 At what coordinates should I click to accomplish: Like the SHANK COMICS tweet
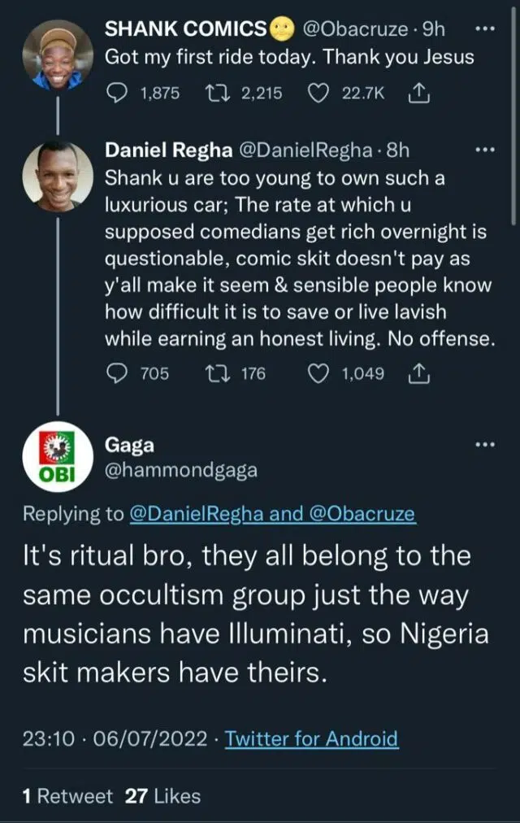(319, 94)
